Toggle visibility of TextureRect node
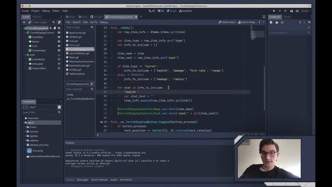Screen dimensions: 332x187 tap(59, 68)
